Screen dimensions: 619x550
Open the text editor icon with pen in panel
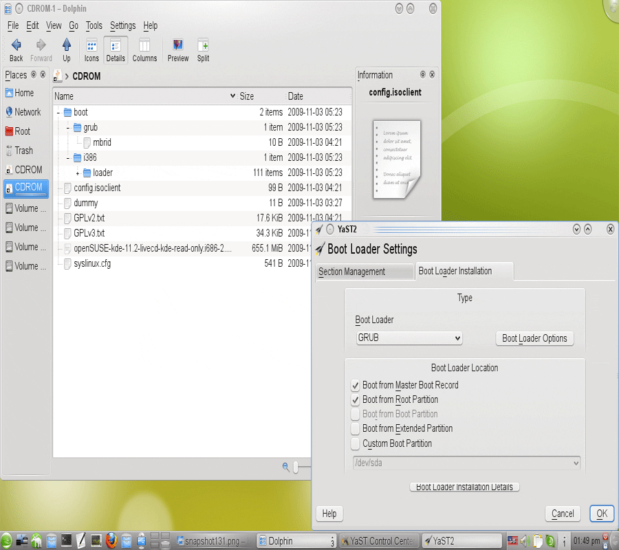81,540
